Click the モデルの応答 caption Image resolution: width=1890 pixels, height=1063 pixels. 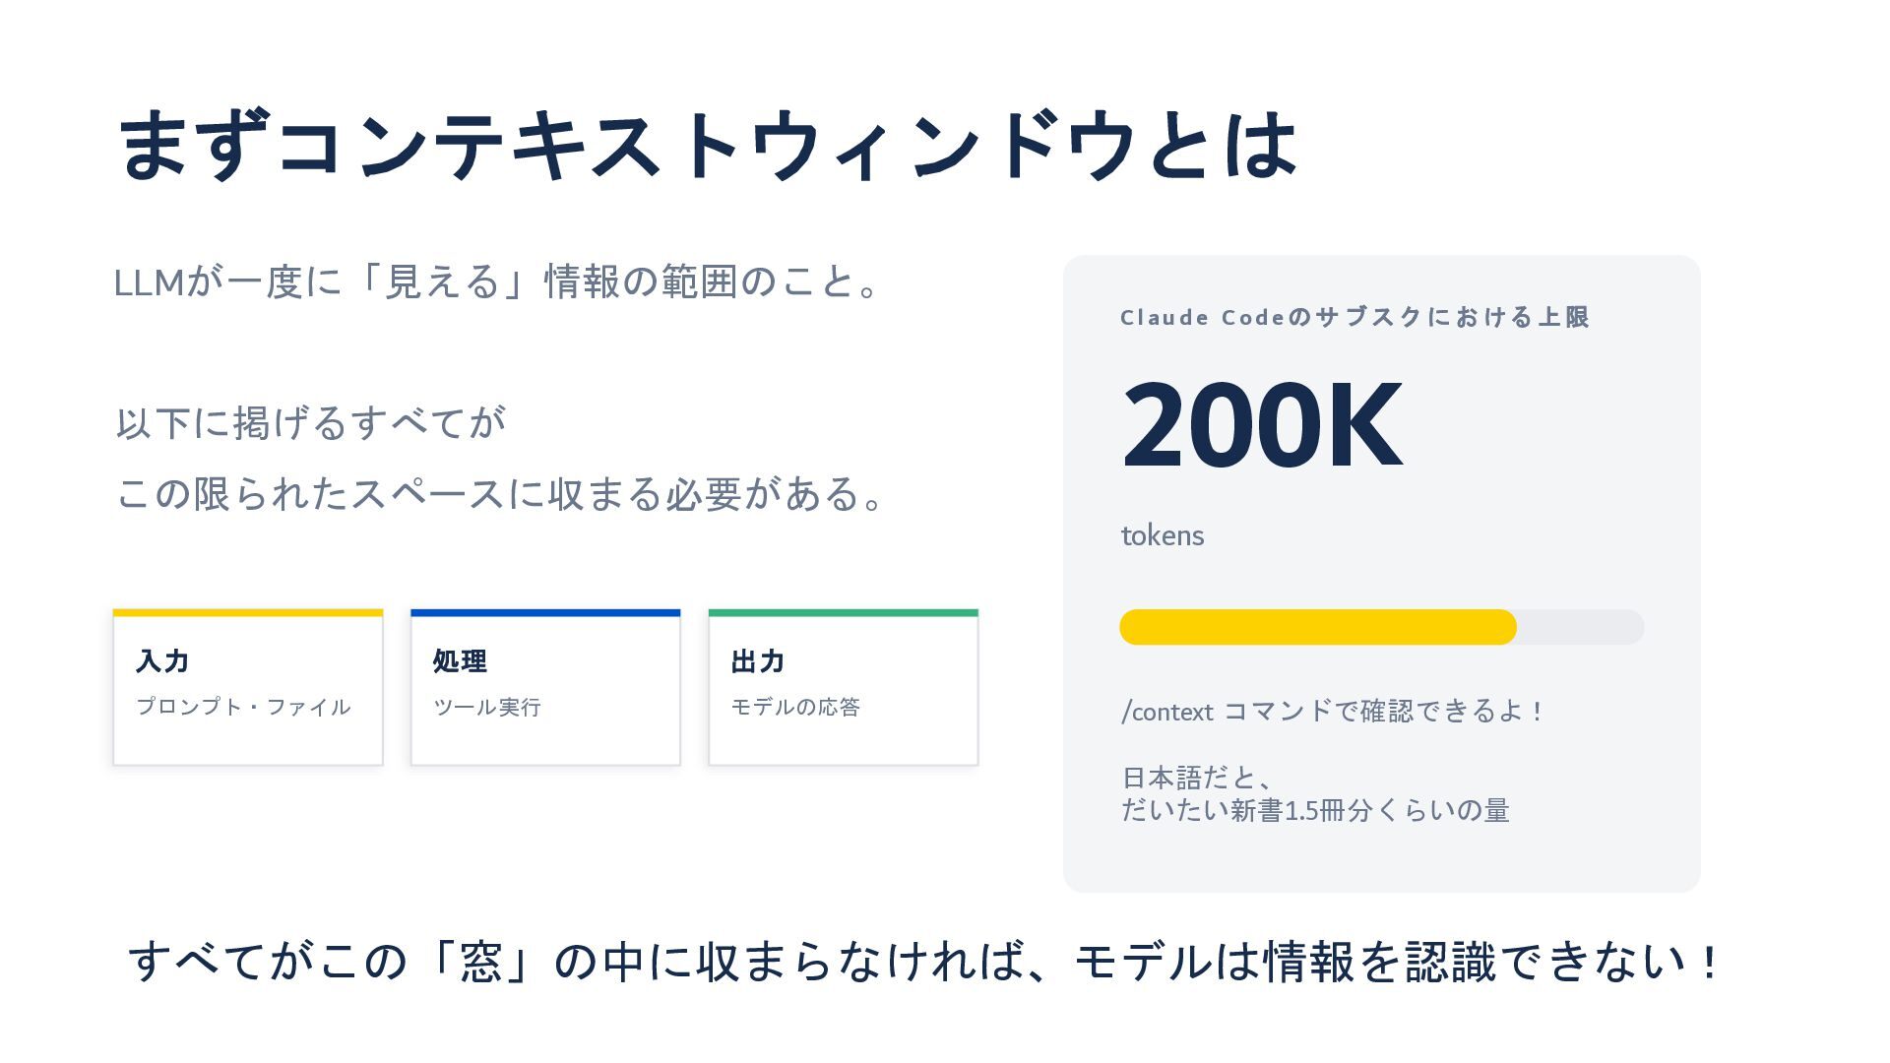tap(795, 707)
